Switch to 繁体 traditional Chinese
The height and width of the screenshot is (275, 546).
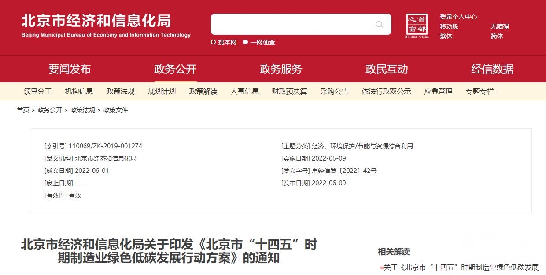[x=446, y=36]
